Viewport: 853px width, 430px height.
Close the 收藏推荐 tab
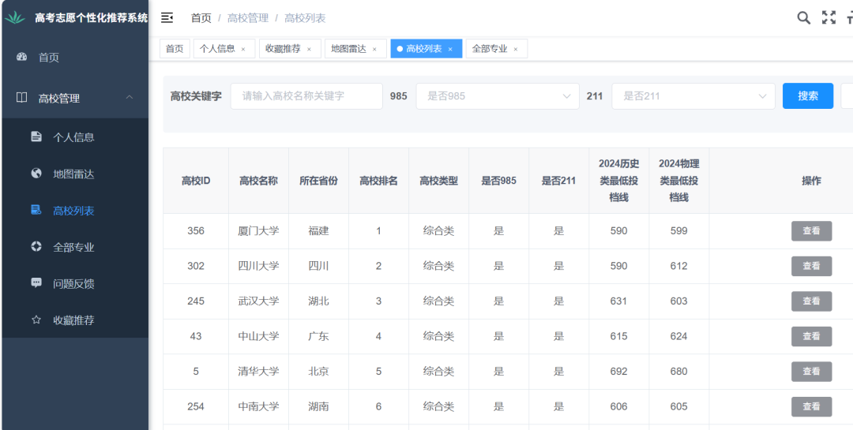click(309, 49)
